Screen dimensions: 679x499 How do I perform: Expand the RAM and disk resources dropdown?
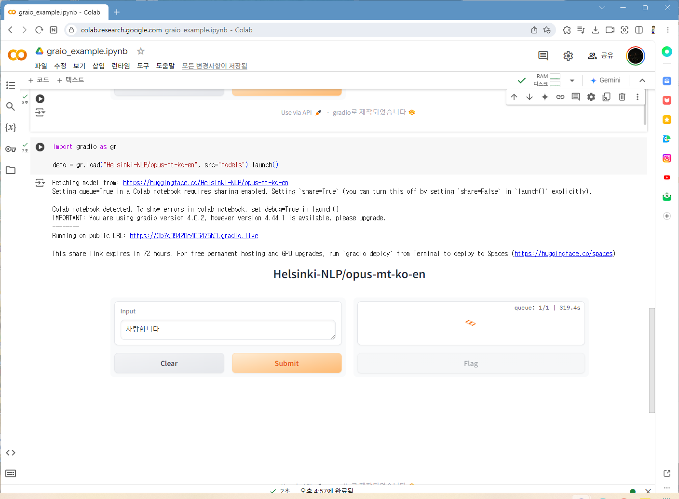[x=572, y=81]
